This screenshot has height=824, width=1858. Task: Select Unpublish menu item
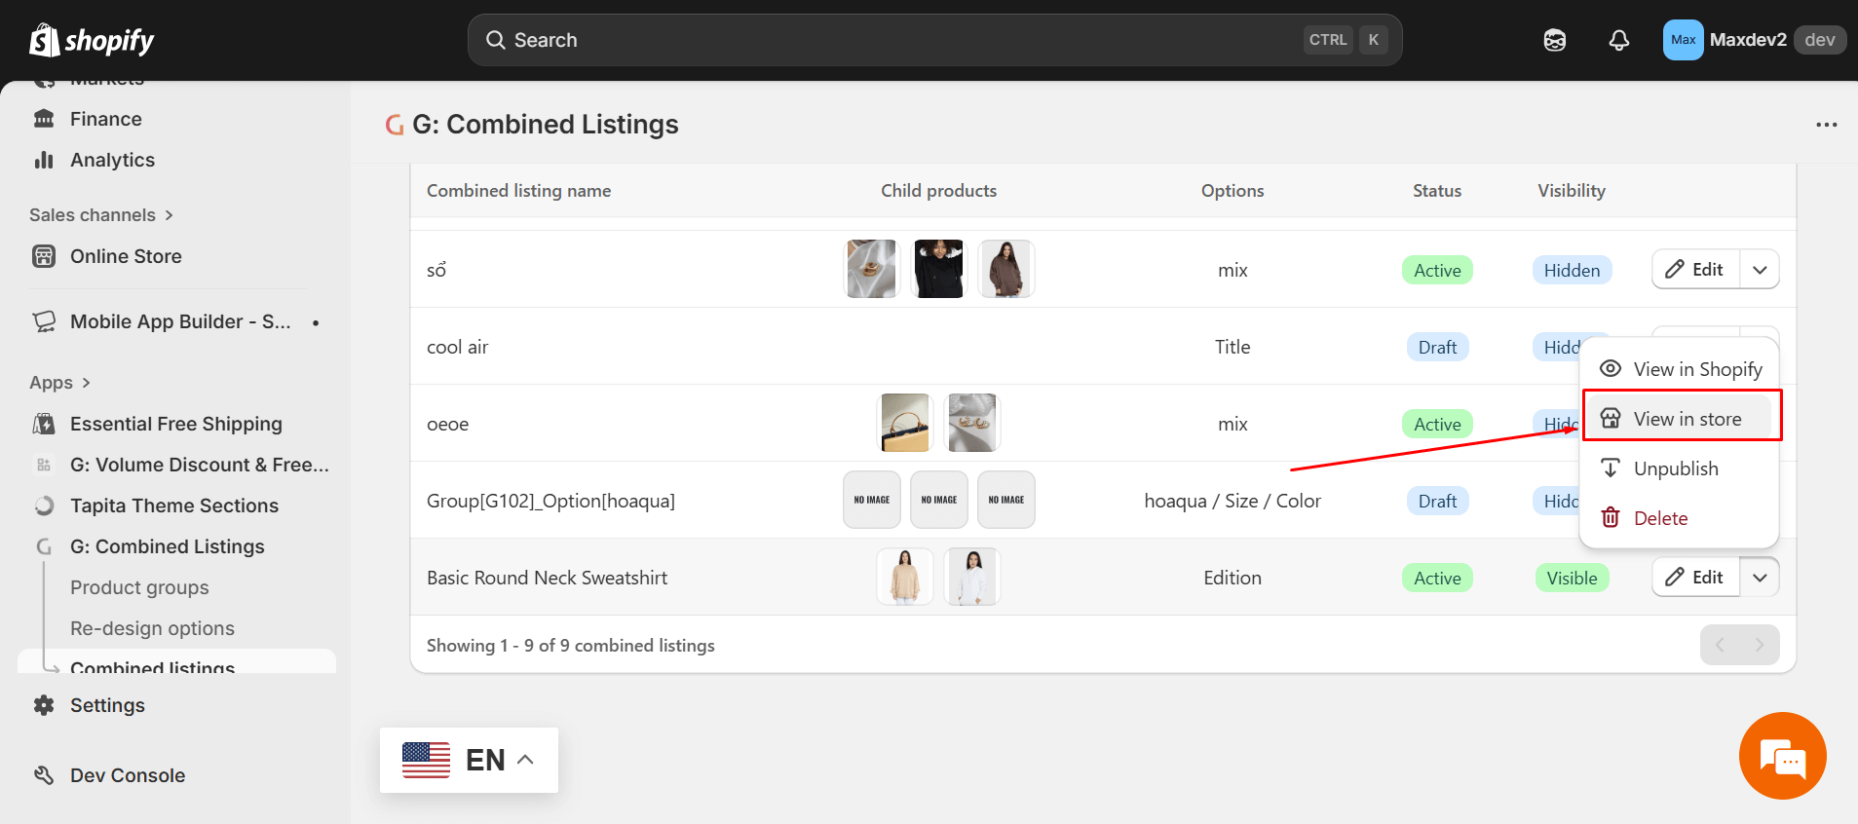click(x=1680, y=468)
